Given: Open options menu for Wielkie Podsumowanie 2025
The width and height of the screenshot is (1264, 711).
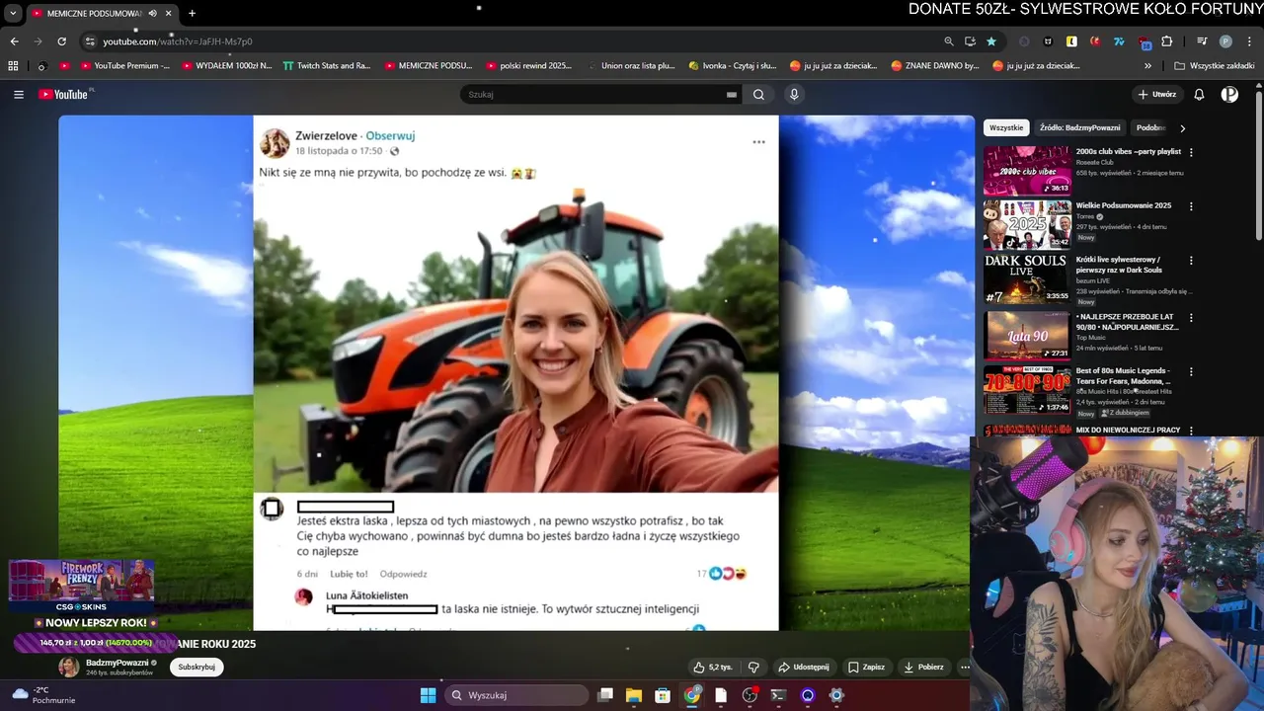Looking at the screenshot, I should pyautogui.click(x=1191, y=206).
